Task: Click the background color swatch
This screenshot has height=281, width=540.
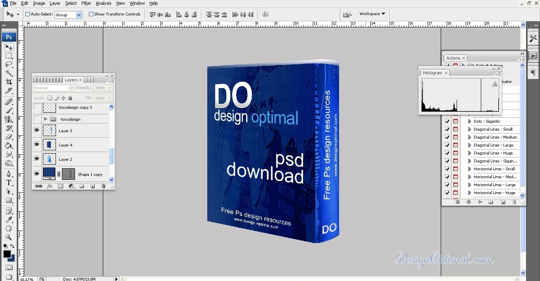Action: tap(12, 258)
